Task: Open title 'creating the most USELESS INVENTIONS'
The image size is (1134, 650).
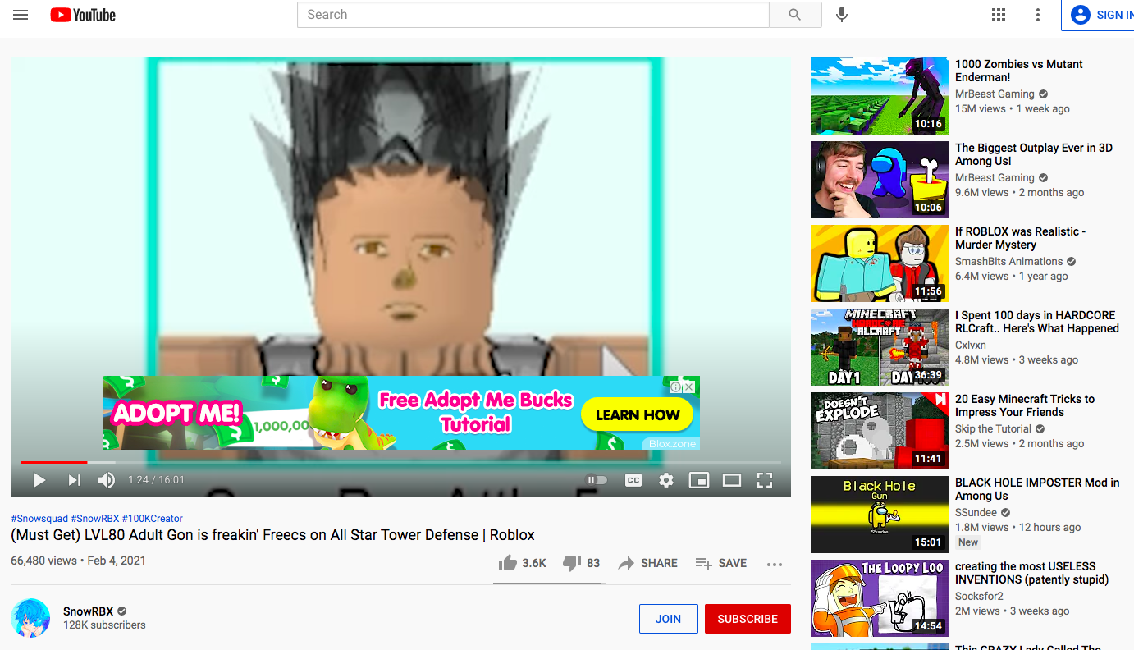Action: pos(1032,573)
